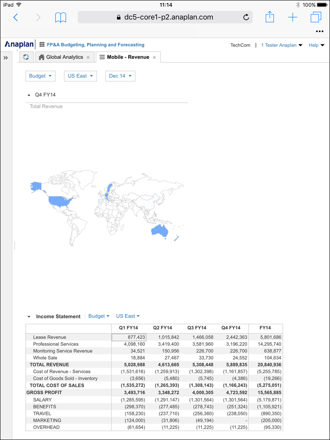This screenshot has height=440, width=330.
Task: Open the 1 Tester Anaplan user menu
Action: 282,45
